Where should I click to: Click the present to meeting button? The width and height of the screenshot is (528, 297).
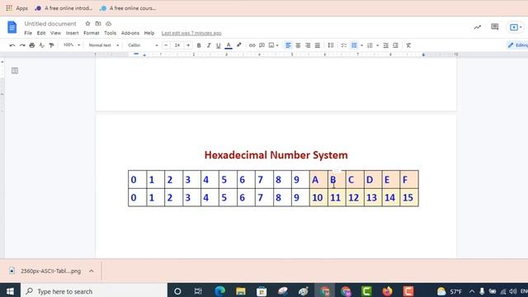tap(515, 27)
